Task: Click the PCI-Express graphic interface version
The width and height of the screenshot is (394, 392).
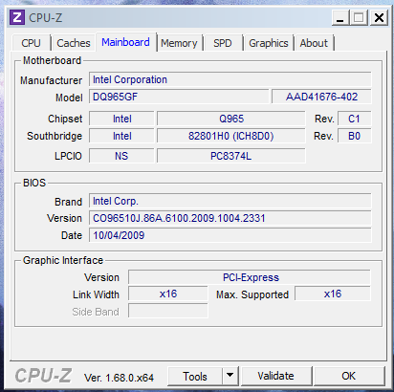Action: tap(250, 277)
